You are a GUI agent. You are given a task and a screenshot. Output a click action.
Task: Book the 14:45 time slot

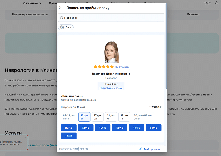pos(154,128)
